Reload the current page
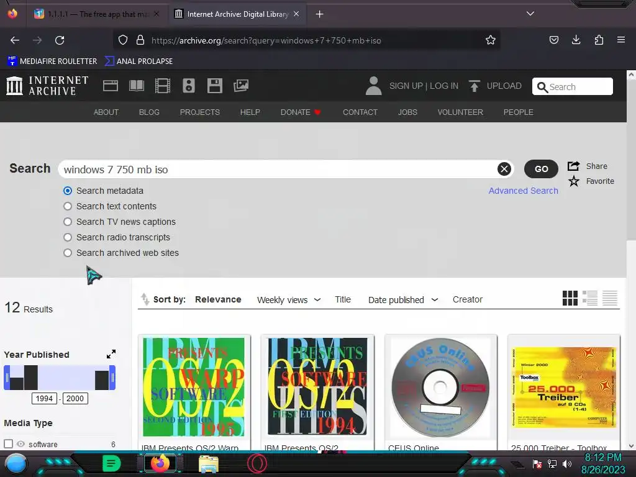636x477 pixels. tap(60, 40)
